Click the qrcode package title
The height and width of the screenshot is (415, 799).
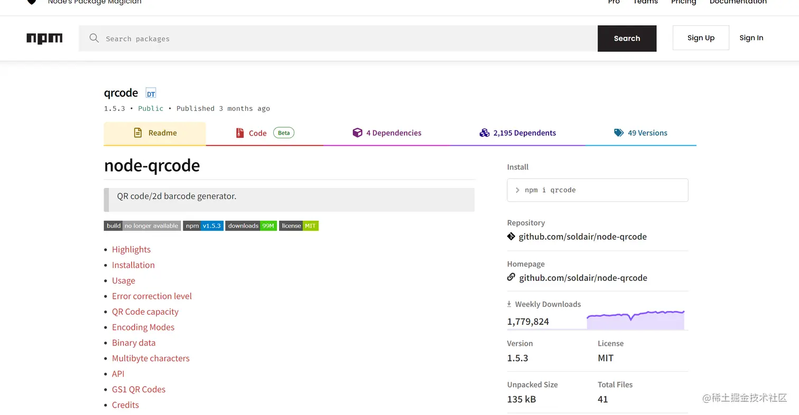coord(121,93)
